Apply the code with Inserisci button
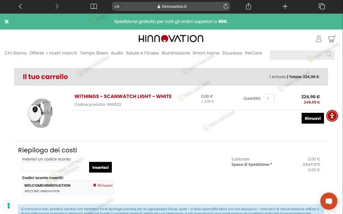The width and height of the screenshot is (343, 214). [x=100, y=167]
